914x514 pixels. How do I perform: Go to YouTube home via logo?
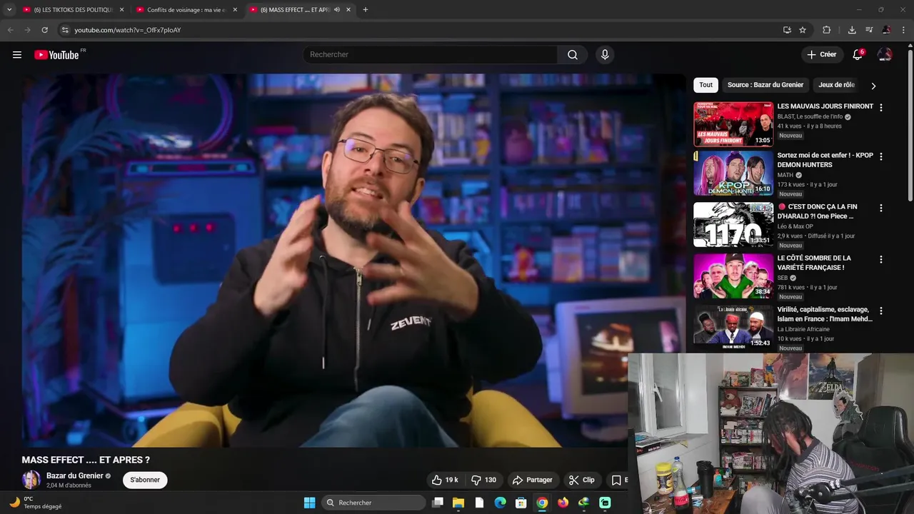pyautogui.click(x=56, y=55)
